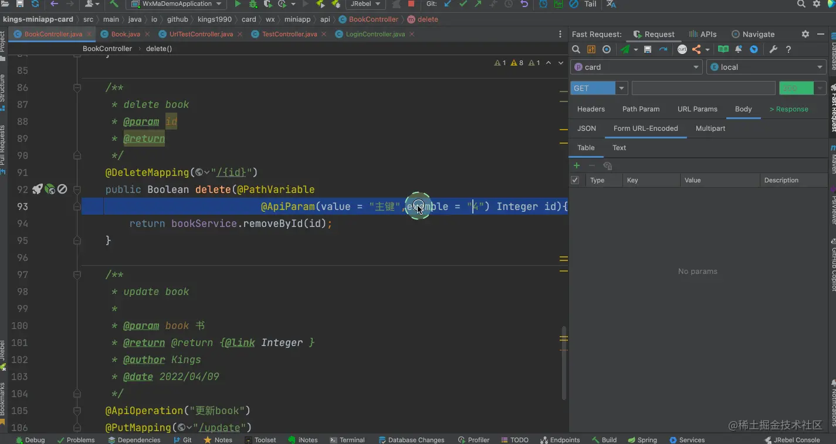The width and height of the screenshot is (836, 444).
Task: Open the local environment dropdown
Action: pos(767,67)
